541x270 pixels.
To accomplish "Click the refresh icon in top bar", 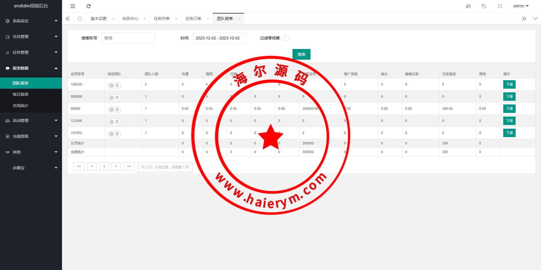I will [88, 6].
